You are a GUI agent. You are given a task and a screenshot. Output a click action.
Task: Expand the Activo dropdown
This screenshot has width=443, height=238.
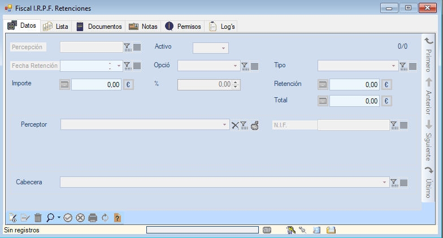click(x=223, y=48)
